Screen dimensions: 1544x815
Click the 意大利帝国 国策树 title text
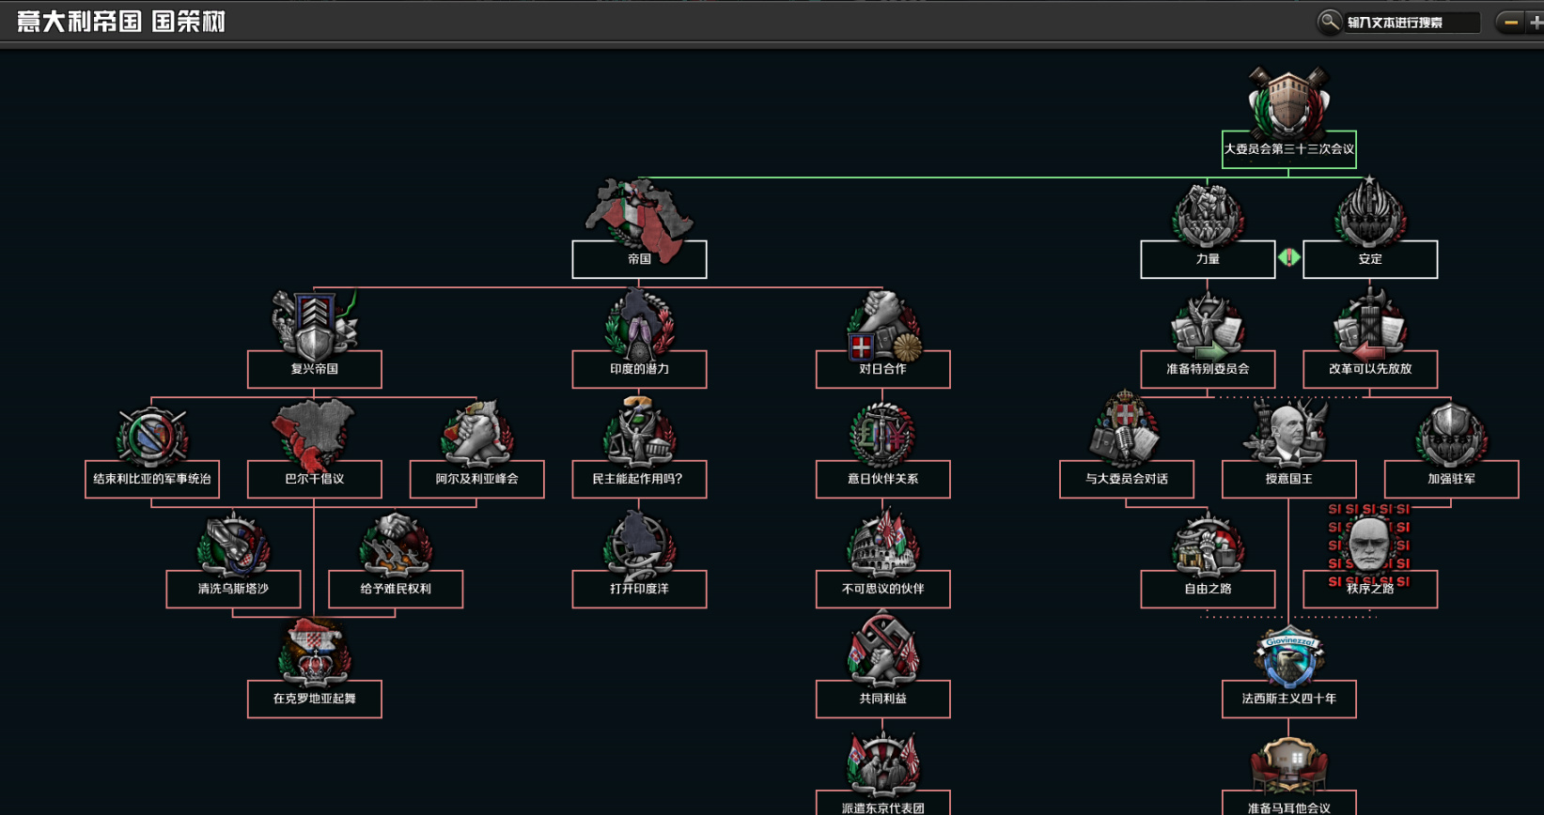[x=121, y=22]
